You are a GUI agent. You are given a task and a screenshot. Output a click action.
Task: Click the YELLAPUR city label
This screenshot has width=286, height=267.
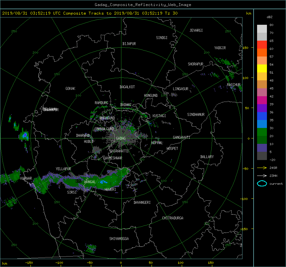point(63,169)
